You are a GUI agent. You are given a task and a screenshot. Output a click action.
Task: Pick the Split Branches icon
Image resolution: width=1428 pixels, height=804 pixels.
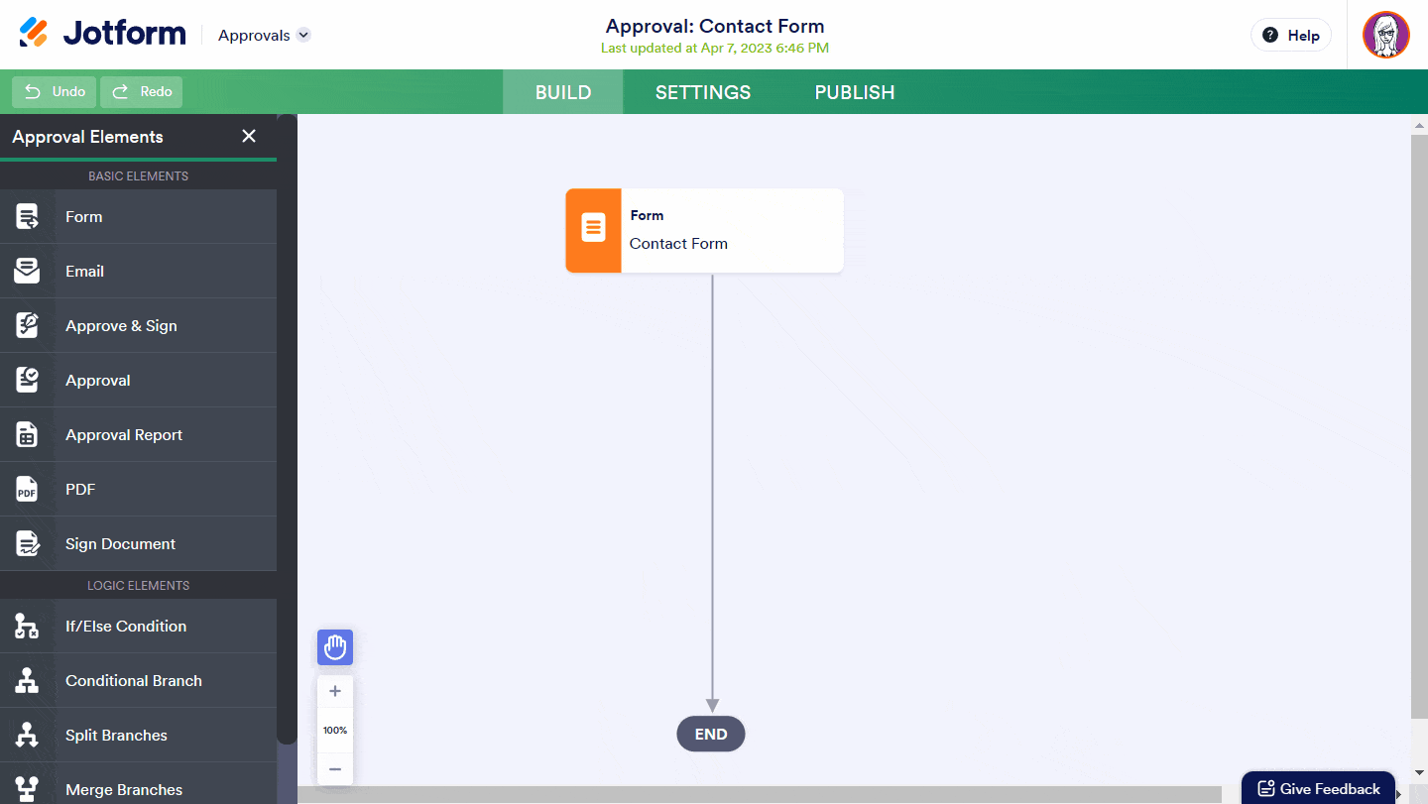click(27, 736)
